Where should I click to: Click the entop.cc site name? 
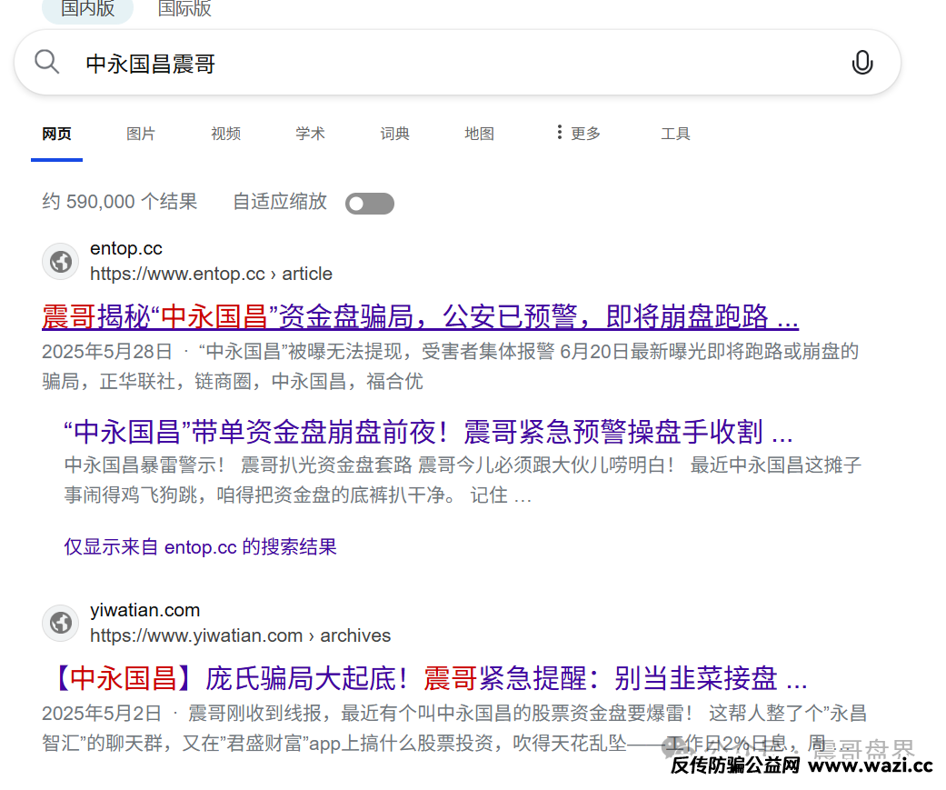pos(126,248)
